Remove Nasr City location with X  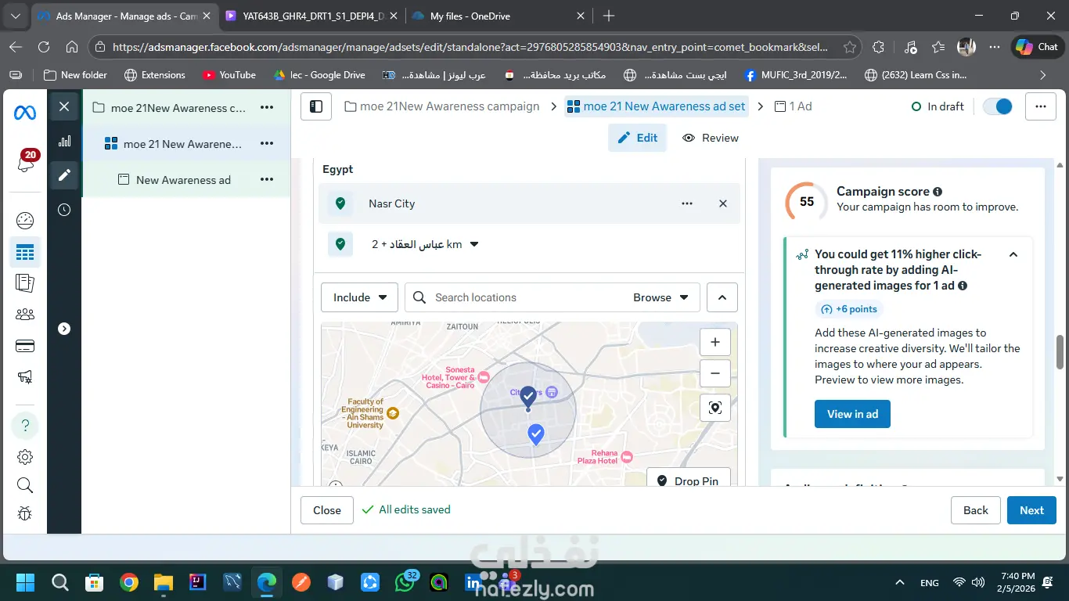[x=723, y=203]
